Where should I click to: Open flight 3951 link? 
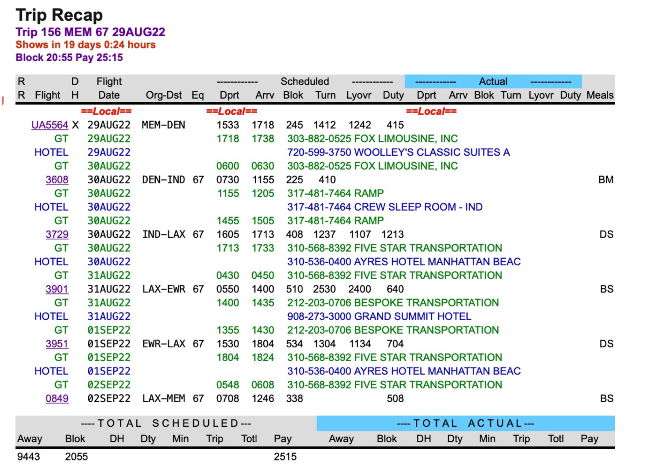click(57, 344)
